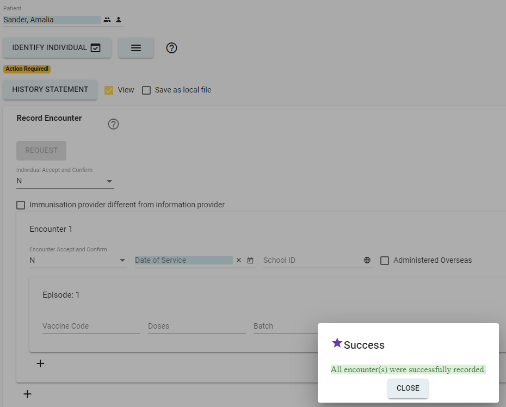The width and height of the screenshot is (506, 407).
Task: Expand Individual Accept and Confirm dropdown
Action: 65,181
